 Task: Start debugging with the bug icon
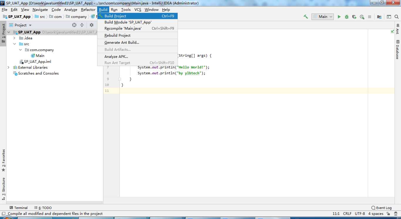pyautogui.click(x=347, y=17)
